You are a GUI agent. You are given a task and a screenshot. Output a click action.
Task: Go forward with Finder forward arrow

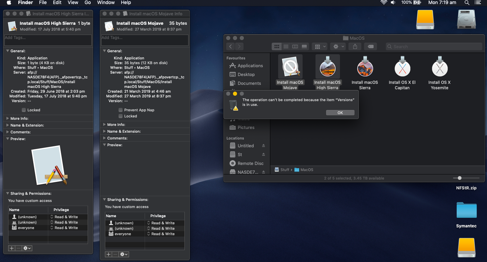click(239, 46)
